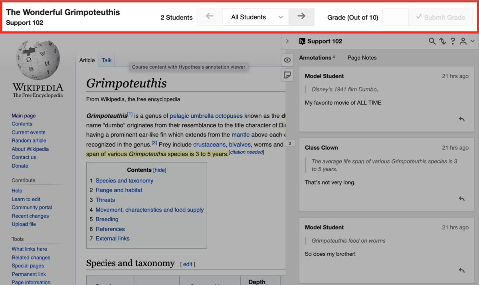Screen dimensions: 479x285
Task: Open Hypothesis help via the question mark icon
Action: click(x=453, y=41)
